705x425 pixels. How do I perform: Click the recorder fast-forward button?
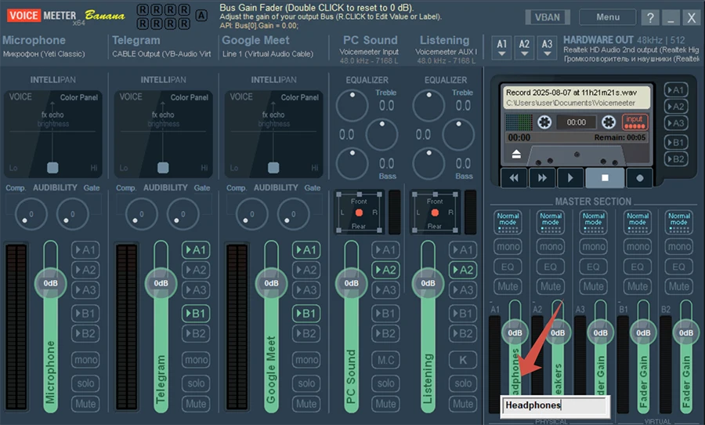coord(541,178)
